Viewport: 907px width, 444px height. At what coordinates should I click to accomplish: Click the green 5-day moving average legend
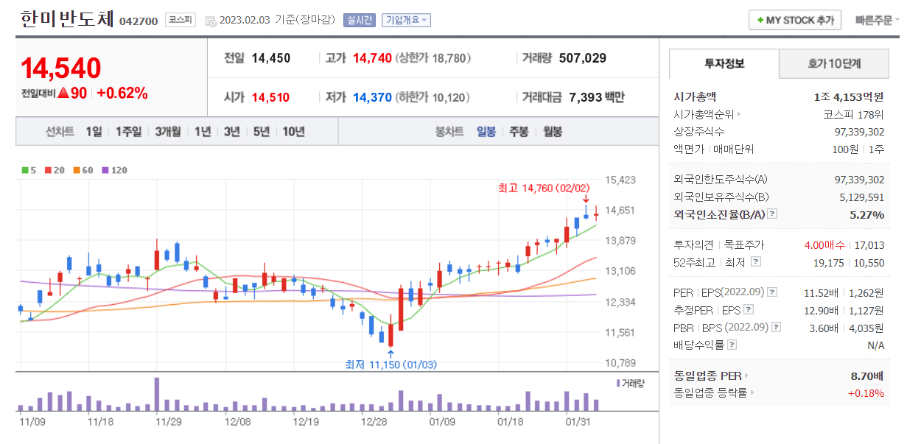tap(28, 170)
